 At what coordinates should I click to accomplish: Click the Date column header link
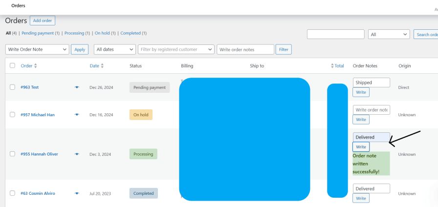[94, 66]
